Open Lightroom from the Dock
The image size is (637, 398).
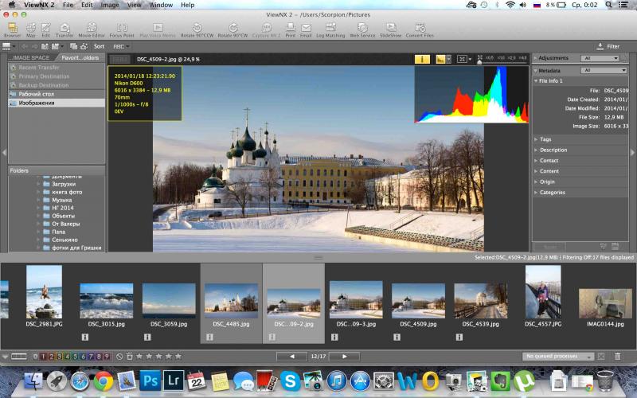click(x=174, y=381)
